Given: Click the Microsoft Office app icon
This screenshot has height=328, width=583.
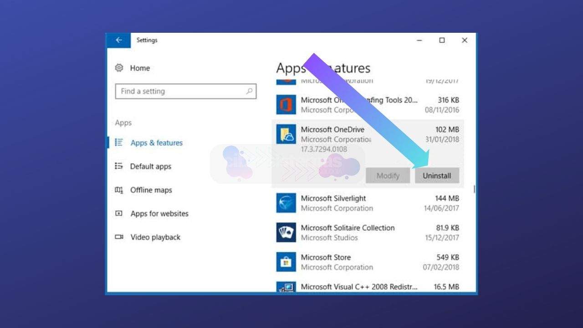Looking at the screenshot, I should (x=286, y=105).
